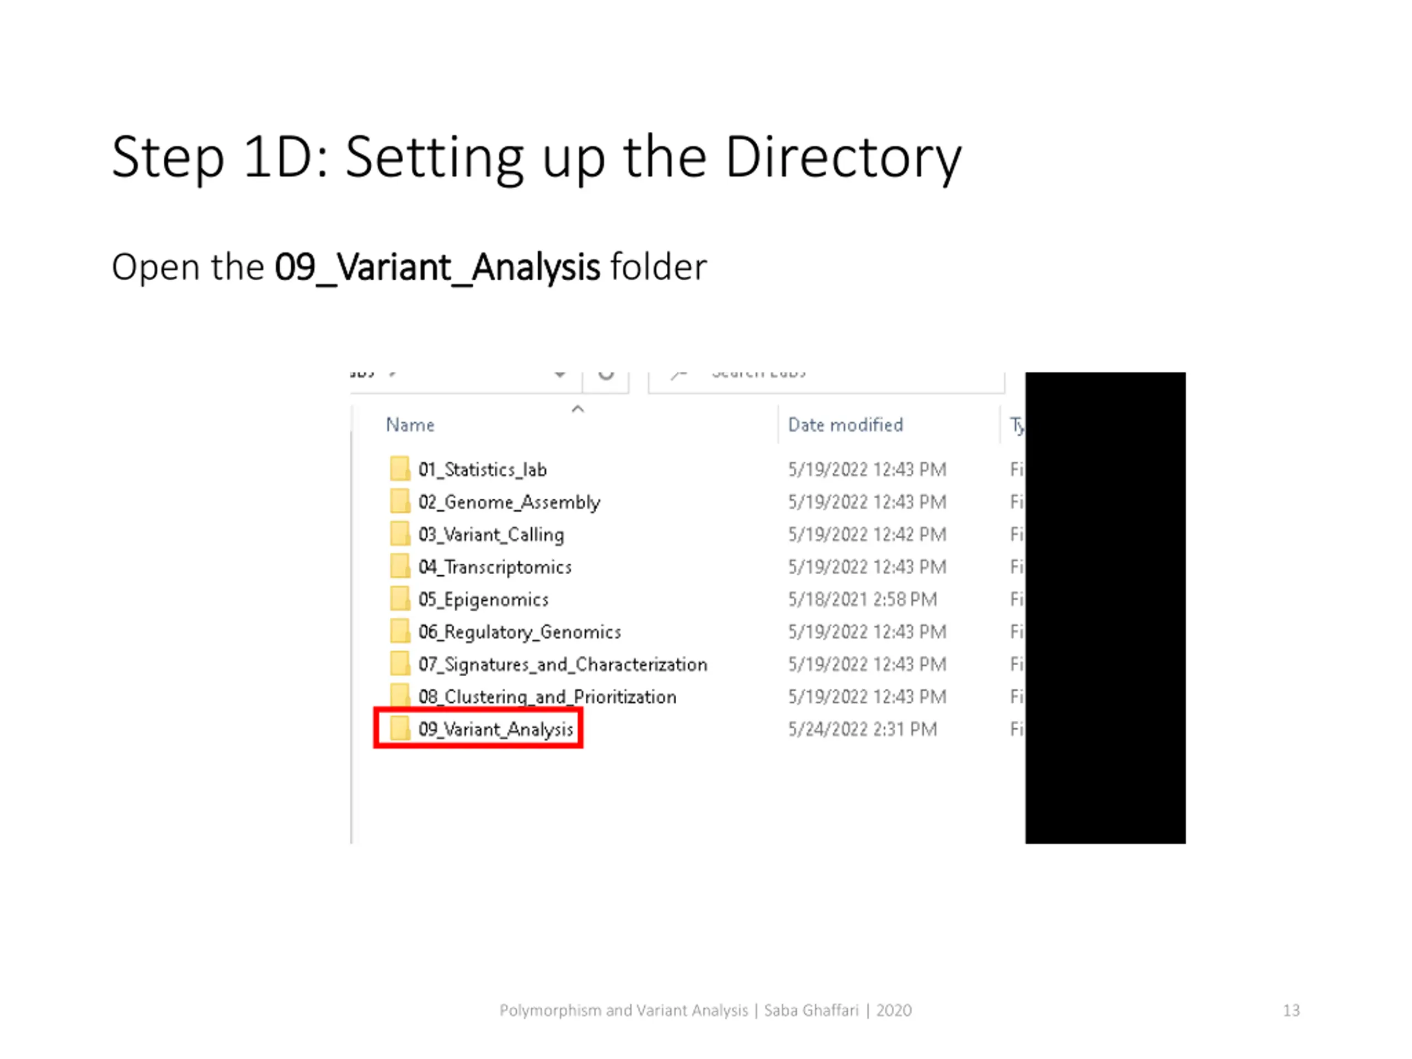Select the 06_Regulatory_Genomics folder icon
The width and height of the screenshot is (1412, 1059).
click(x=400, y=632)
